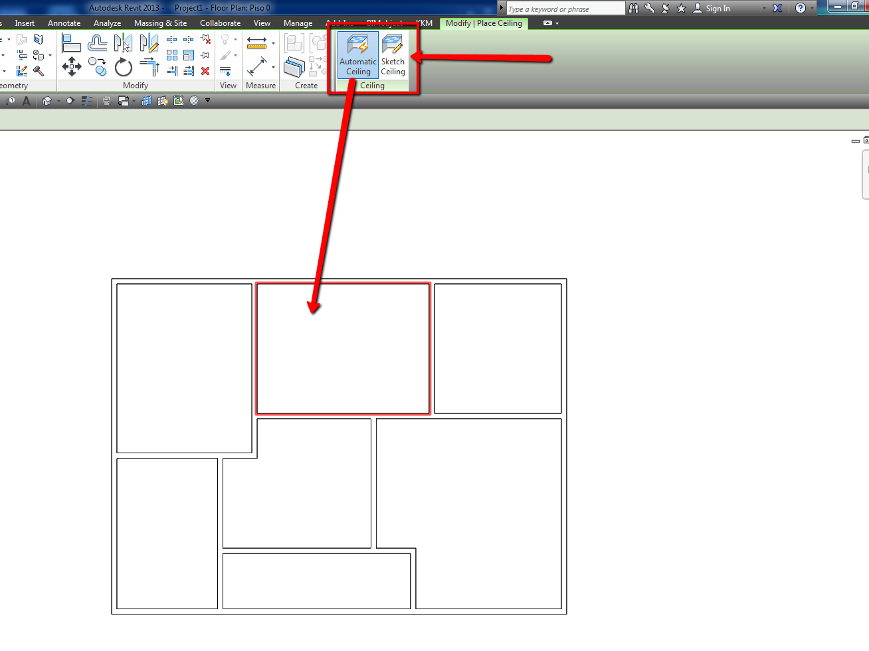Open Autodesk Exchange Apps X icon
Image resolution: width=869 pixels, height=651 pixels.
pyautogui.click(x=777, y=8)
